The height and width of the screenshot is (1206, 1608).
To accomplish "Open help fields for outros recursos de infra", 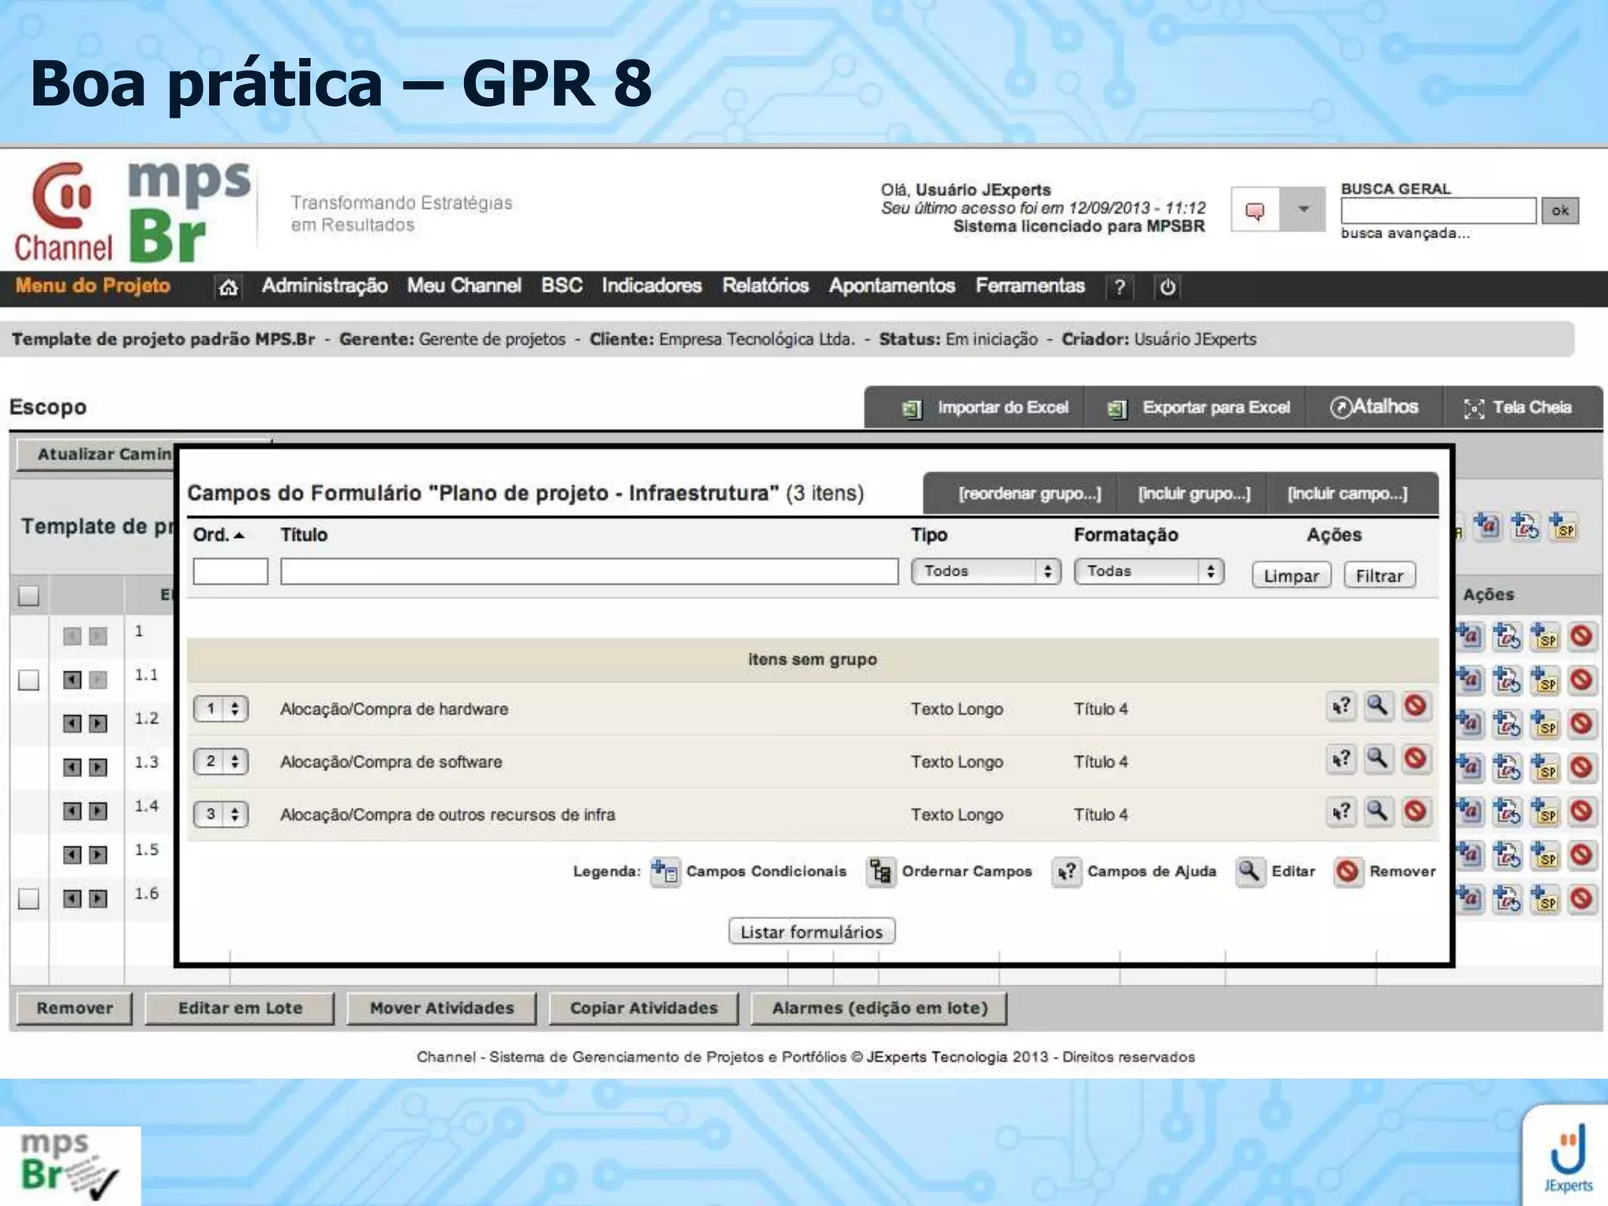I will [x=1342, y=812].
